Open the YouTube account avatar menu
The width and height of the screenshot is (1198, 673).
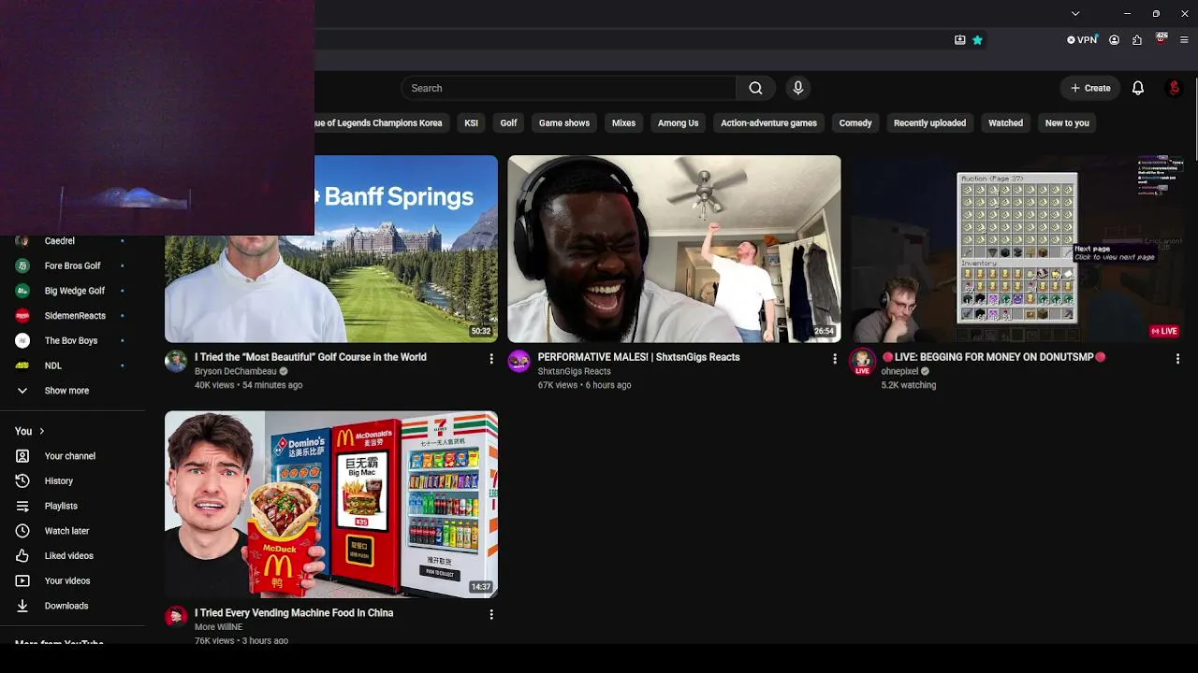pos(1174,88)
